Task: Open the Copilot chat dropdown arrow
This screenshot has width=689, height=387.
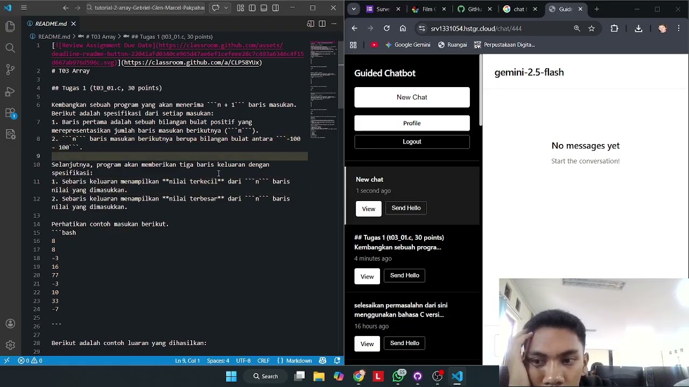Action: tap(226, 8)
